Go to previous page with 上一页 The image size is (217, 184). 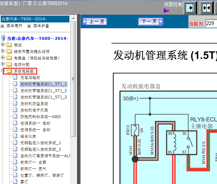coord(95,21)
